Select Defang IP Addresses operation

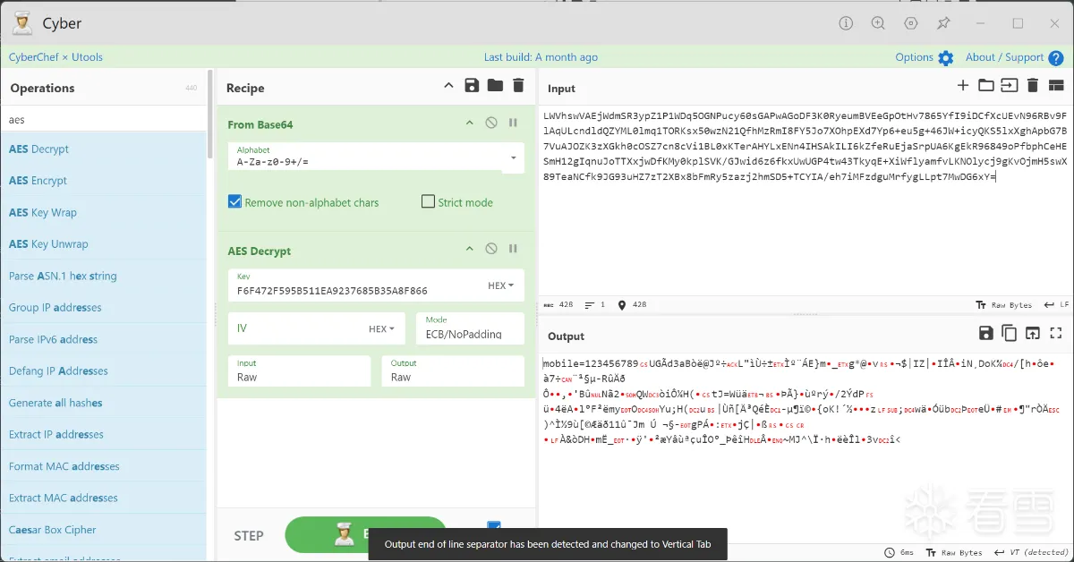(x=103, y=371)
